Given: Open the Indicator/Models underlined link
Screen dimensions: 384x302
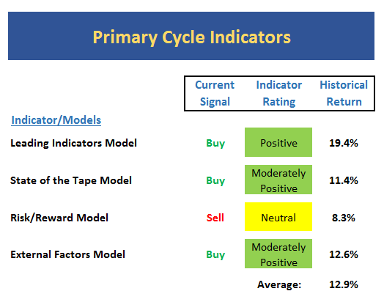Looking at the screenshot, I should [56, 120].
